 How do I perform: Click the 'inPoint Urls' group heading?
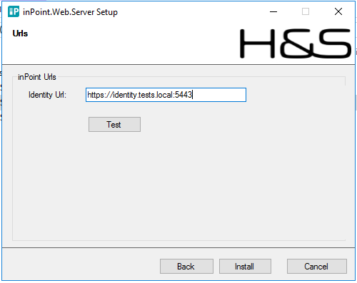point(37,77)
